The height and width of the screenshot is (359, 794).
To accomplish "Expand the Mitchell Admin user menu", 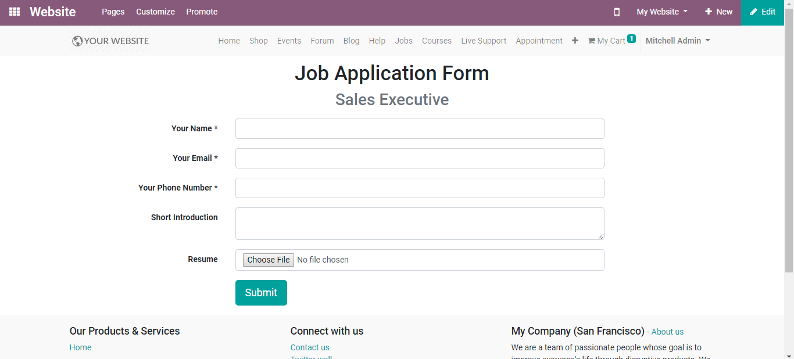I will [678, 41].
